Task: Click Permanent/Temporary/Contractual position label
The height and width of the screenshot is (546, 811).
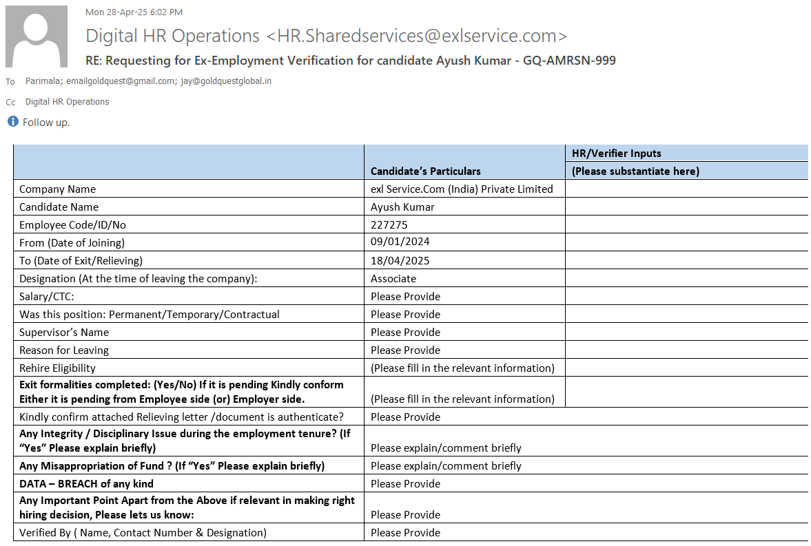Action: point(150,315)
